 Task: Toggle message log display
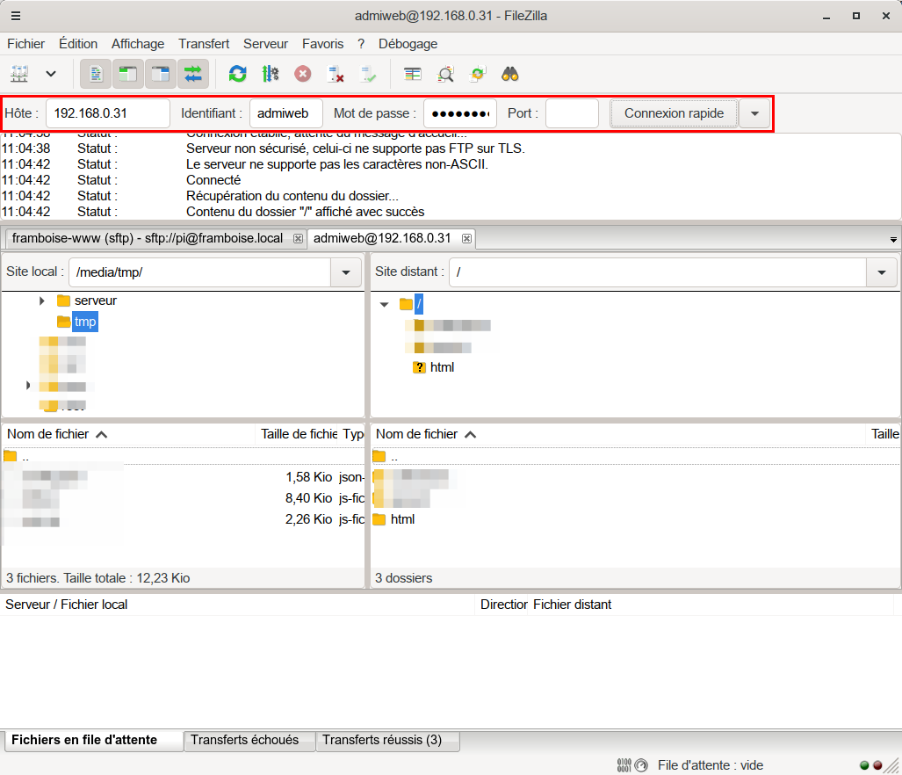tap(96, 74)
